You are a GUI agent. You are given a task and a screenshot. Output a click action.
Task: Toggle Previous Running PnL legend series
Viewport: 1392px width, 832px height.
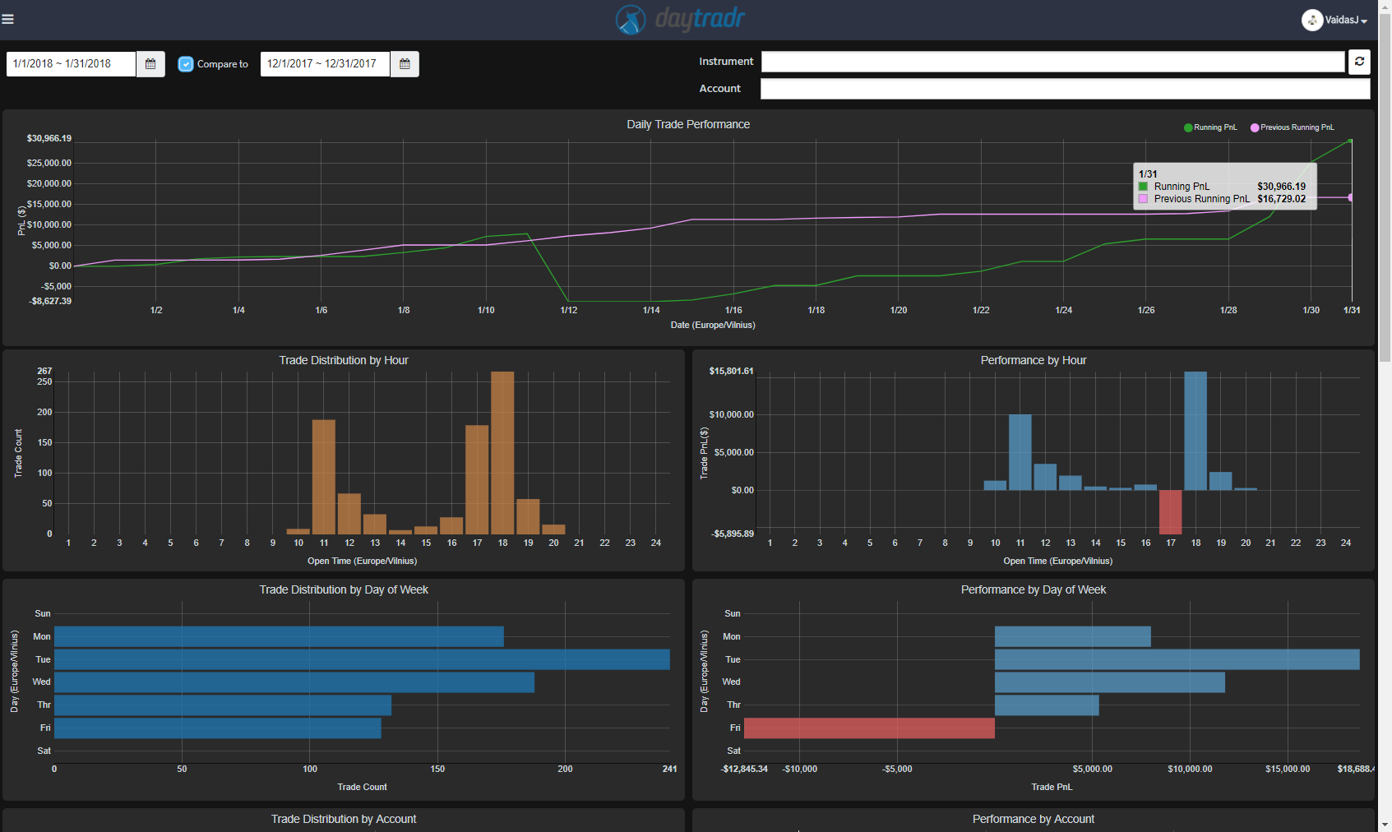pos(1292,127)
